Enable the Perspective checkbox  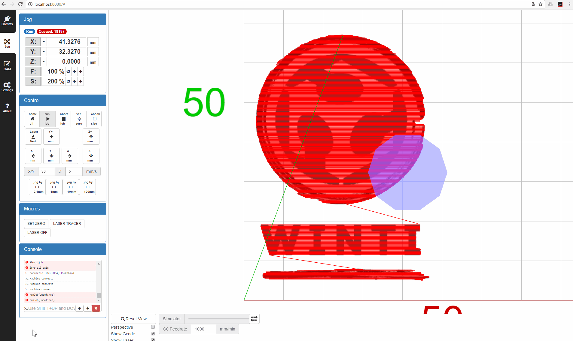pos(153,327)
